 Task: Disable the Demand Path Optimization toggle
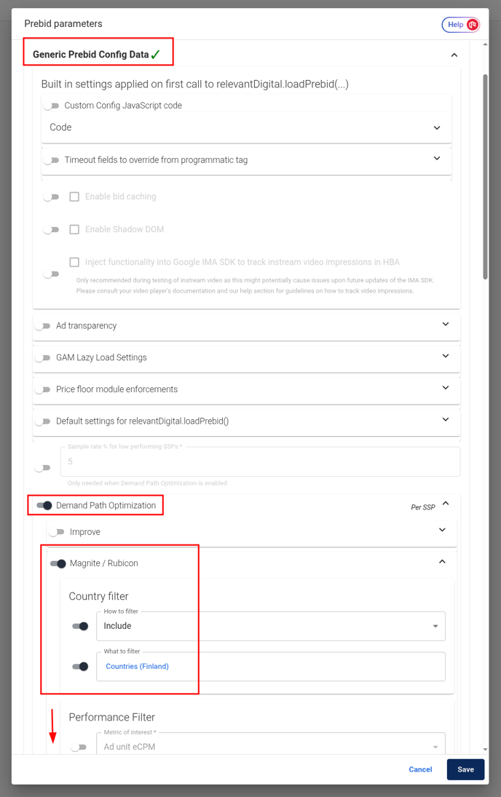(x=44, y=505)
